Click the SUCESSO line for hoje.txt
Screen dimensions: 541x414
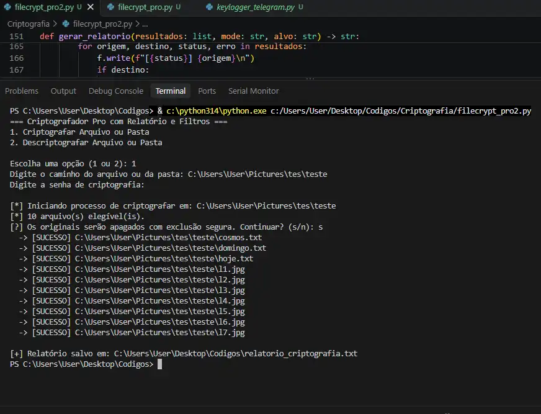click(x=136, y=259)
